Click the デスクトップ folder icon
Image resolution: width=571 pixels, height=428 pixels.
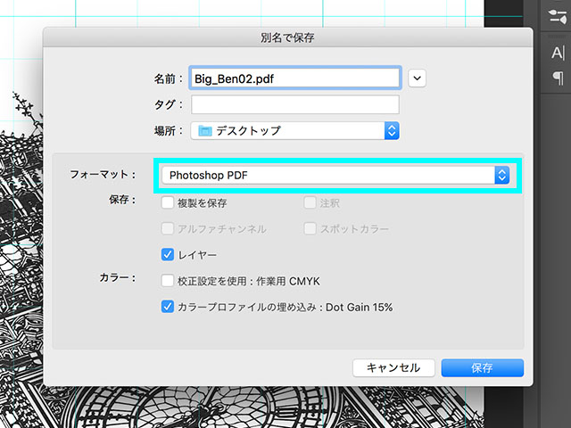[205, 131]
